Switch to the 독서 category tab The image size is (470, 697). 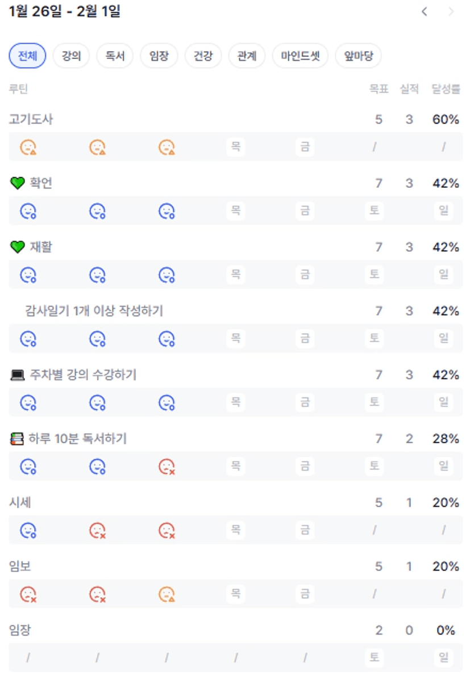pos(115,56)
